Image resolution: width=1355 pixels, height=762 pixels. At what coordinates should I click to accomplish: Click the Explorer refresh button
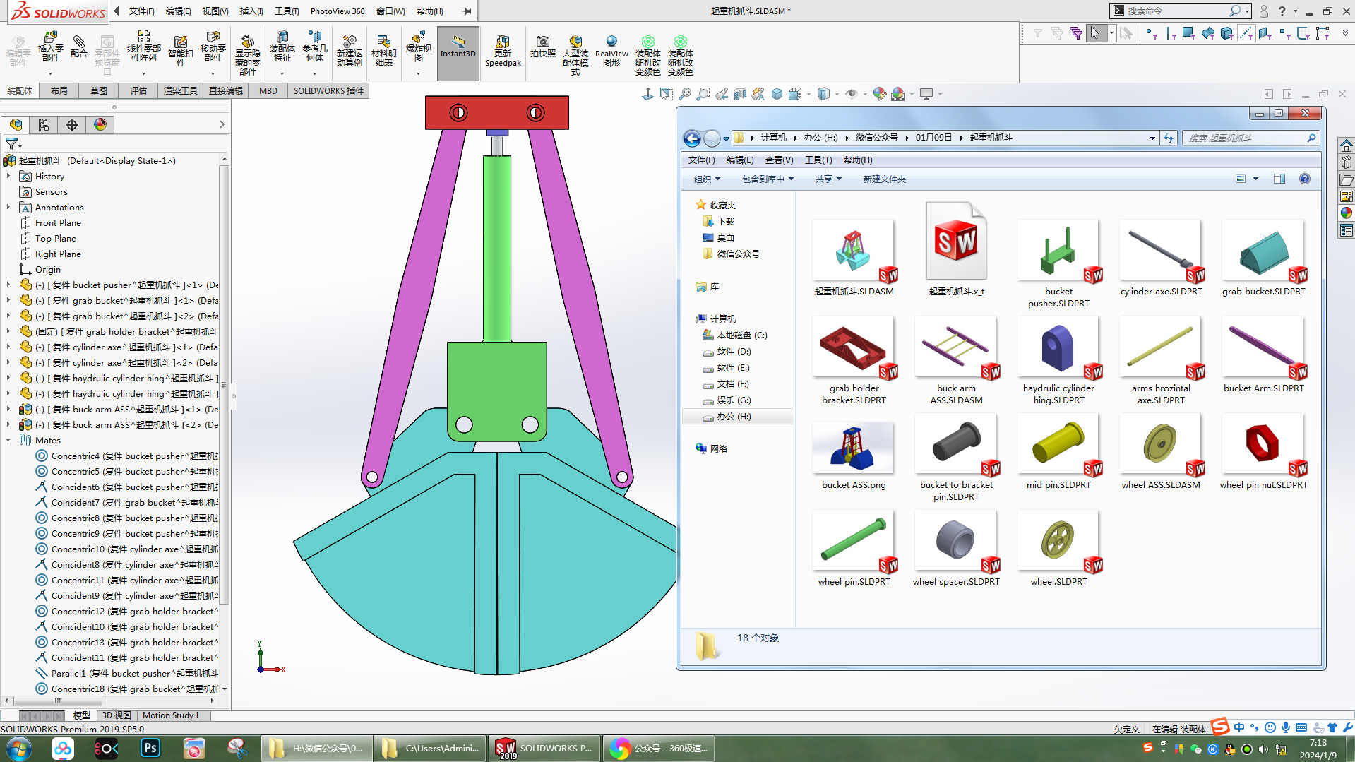[1169, 138]
